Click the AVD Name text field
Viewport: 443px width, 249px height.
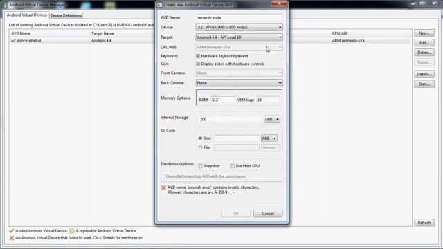click(239, 17)
